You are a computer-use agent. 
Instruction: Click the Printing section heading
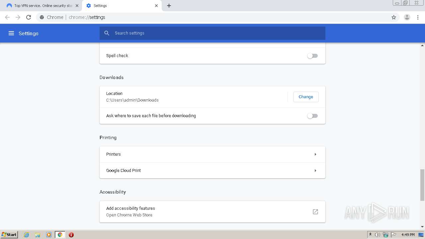tap(108, 137)
